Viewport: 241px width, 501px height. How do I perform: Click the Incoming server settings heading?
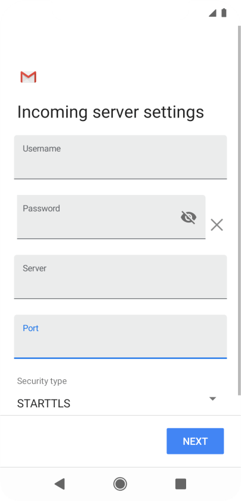coord(110,112)
